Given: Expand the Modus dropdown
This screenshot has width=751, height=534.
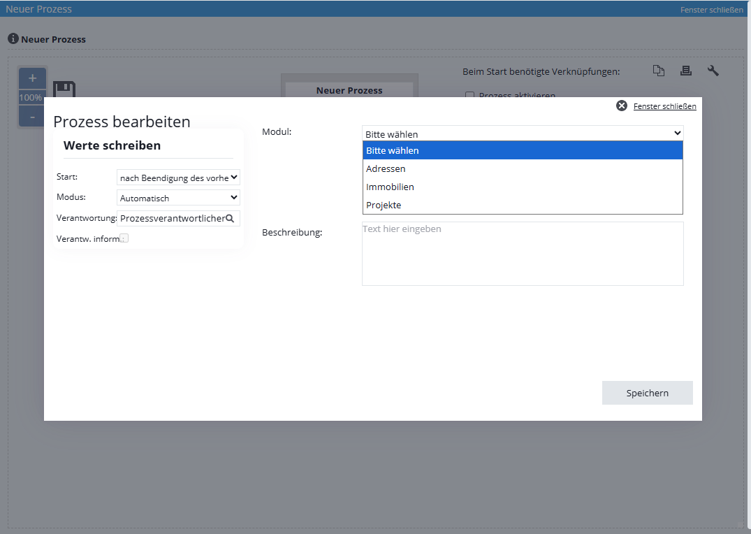Looking at the screenshot, I should point(178,198).
